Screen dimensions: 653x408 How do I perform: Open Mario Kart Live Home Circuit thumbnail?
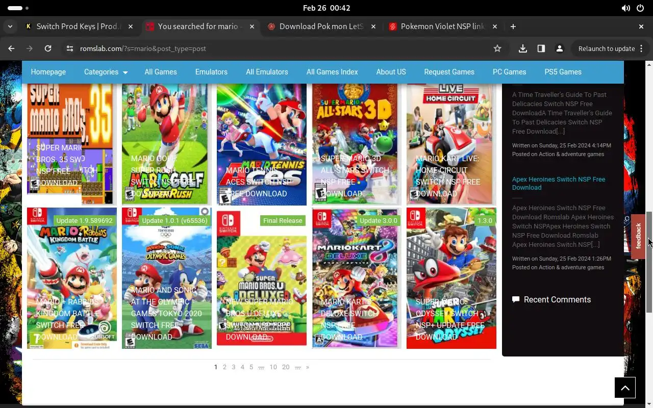451,144
